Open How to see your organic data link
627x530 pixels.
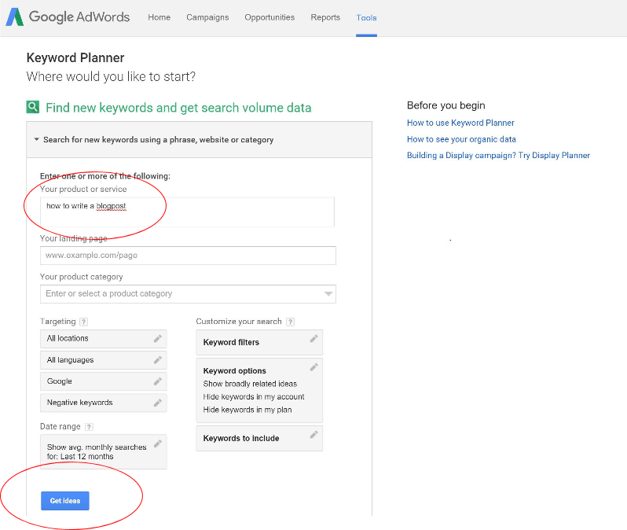coord(461,139)
